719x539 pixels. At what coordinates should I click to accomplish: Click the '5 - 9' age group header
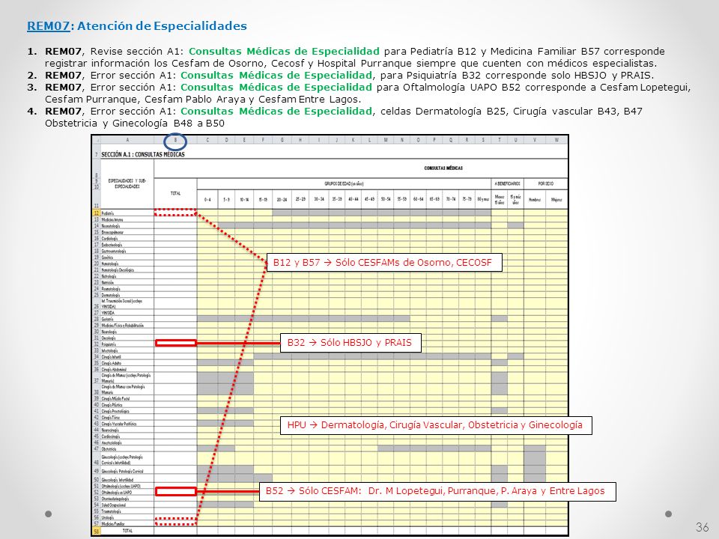226,199
